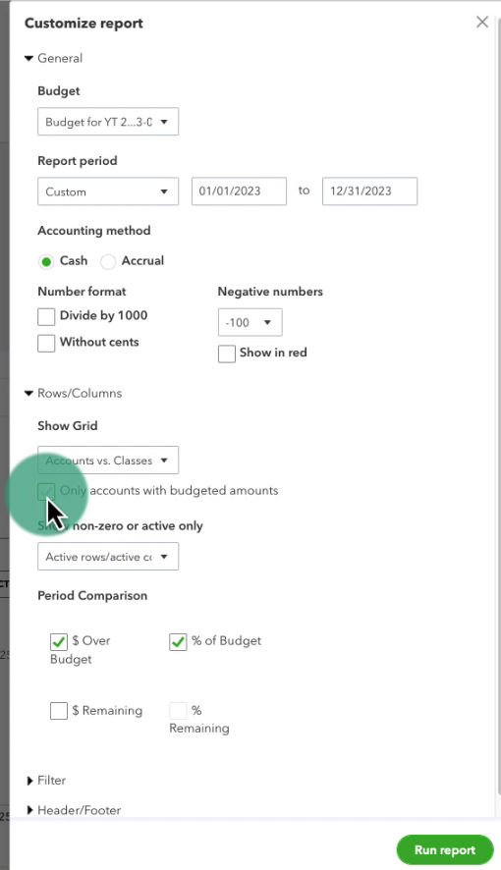Viewport: 501px width, 870px height.
Task: Collapse the General section
Action: [54, 58]
